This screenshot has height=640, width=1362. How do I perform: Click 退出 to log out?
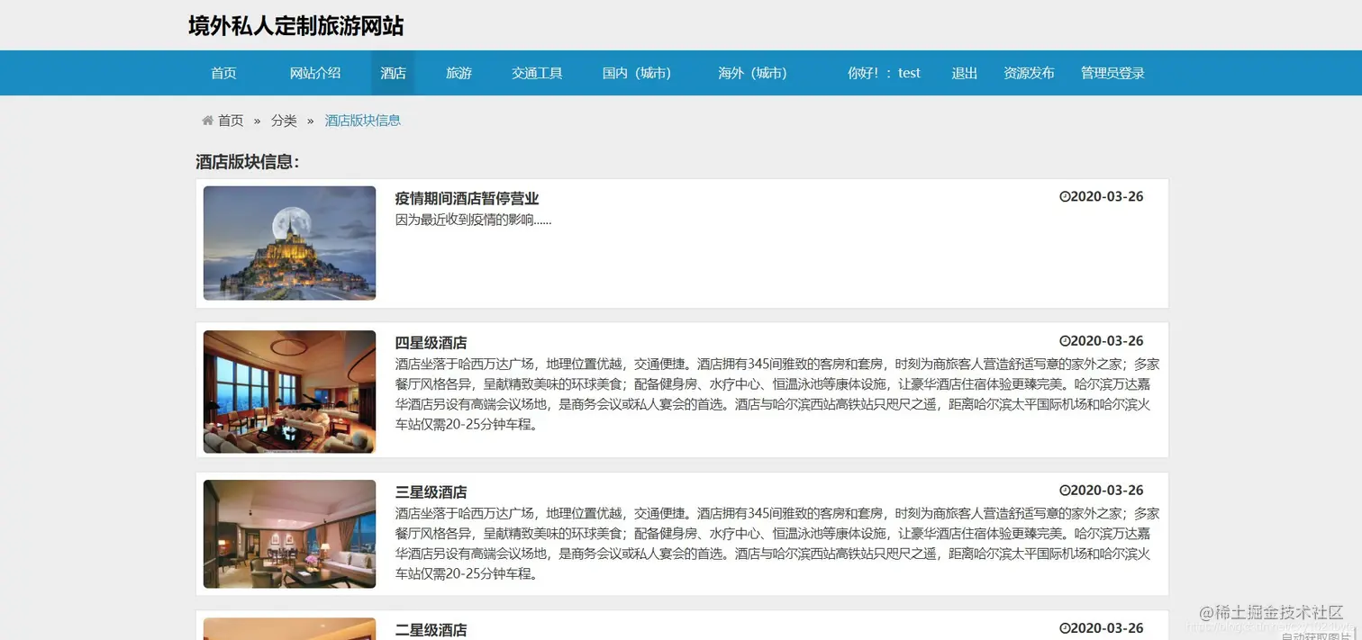tap(964, 73)
